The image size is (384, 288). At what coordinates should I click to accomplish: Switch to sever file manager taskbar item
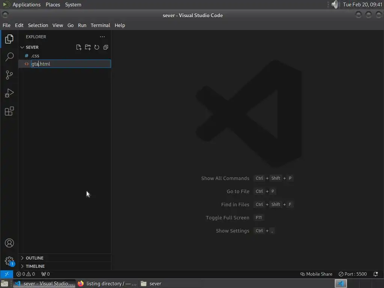(x=151, y=283)
